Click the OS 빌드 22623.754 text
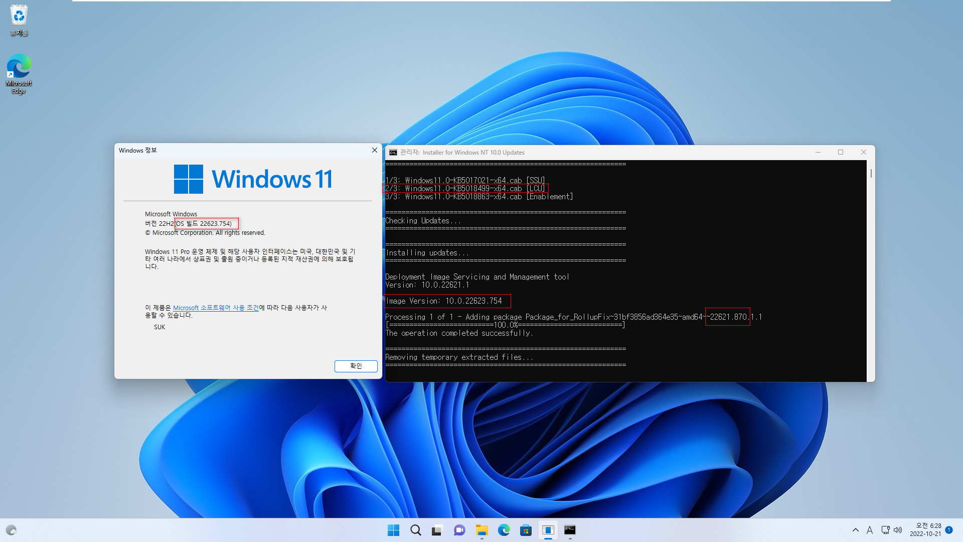Screen dimensions: 963x542 204,223
